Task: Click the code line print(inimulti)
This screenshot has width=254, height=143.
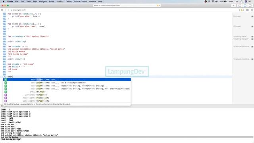Action: [16, 59]
